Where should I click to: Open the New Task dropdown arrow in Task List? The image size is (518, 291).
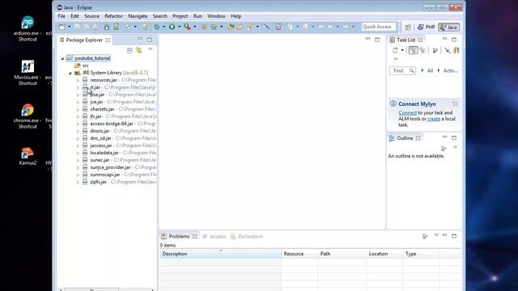pos(402,50)
